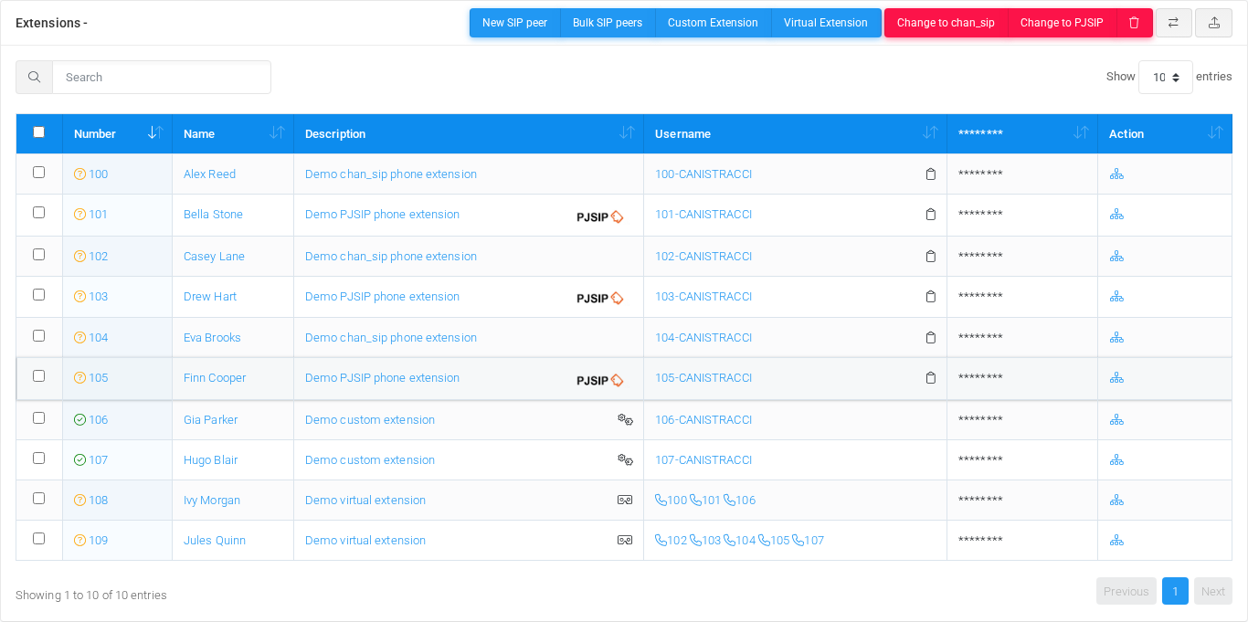Screen dimensions: 1248x622
Task: Open extension number 107 link
Action: click(x=98, y=460)
